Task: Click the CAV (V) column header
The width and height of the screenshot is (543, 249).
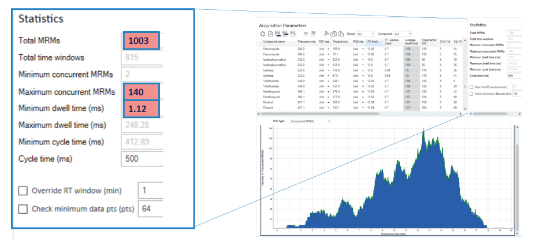Action: (445, 42)
